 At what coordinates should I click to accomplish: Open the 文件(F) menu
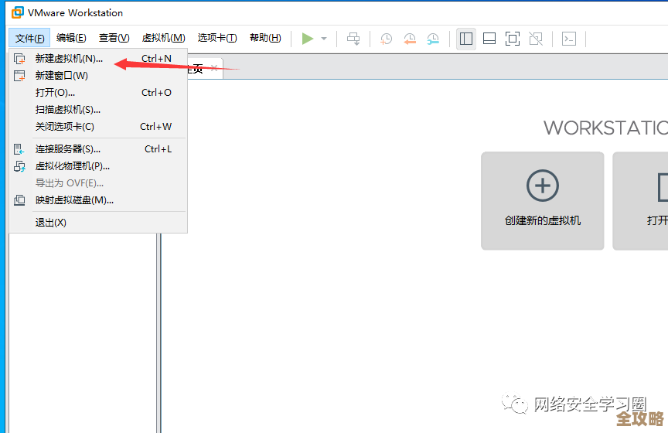click(29, 39)
